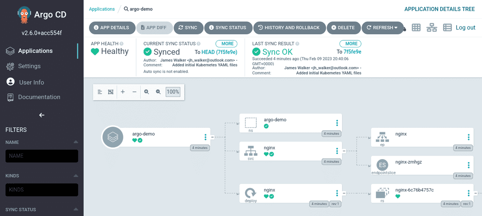Collapse children of argo-demo application node
The height and width of the screenshot is (216, 482).
(x=212, y=137)
